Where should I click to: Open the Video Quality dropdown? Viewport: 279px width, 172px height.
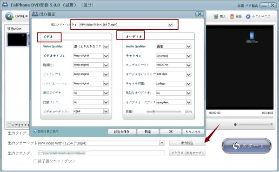[106, 46]
